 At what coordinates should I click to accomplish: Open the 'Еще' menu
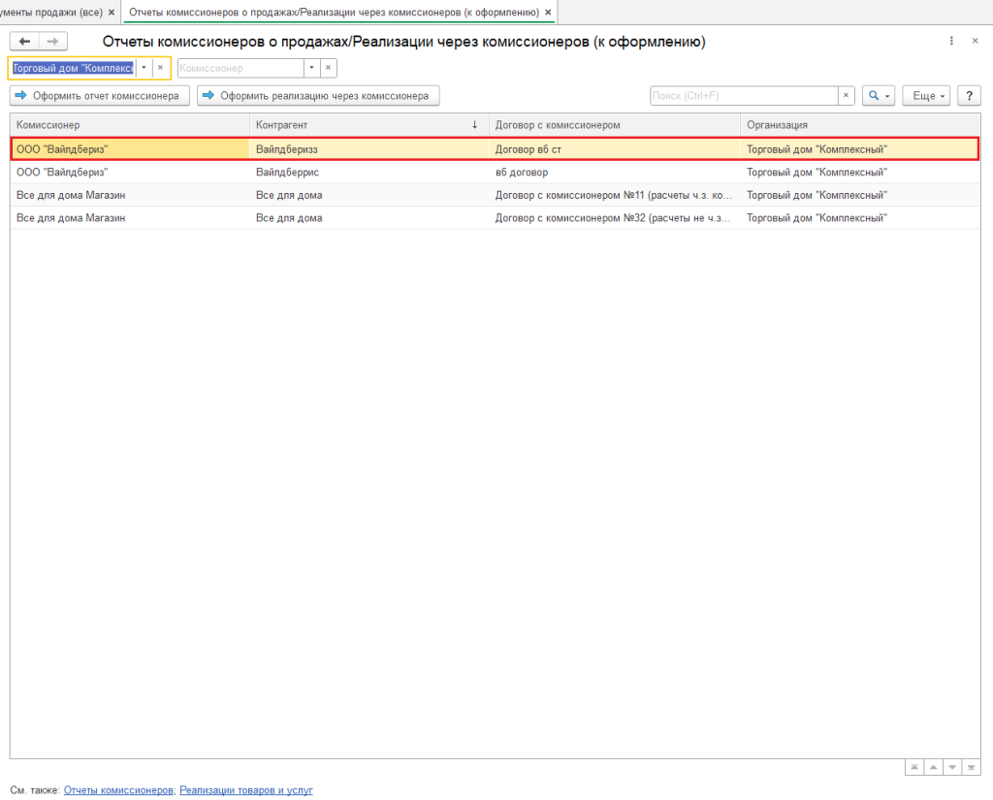(926, 96)
